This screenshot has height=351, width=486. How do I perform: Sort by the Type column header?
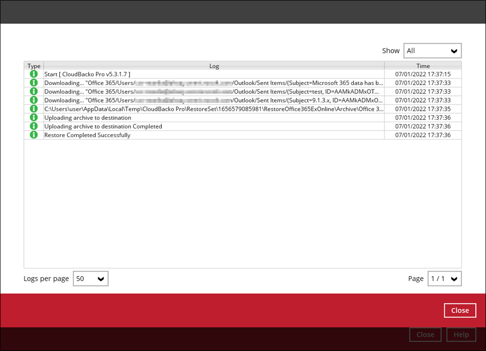click(34, 66)
